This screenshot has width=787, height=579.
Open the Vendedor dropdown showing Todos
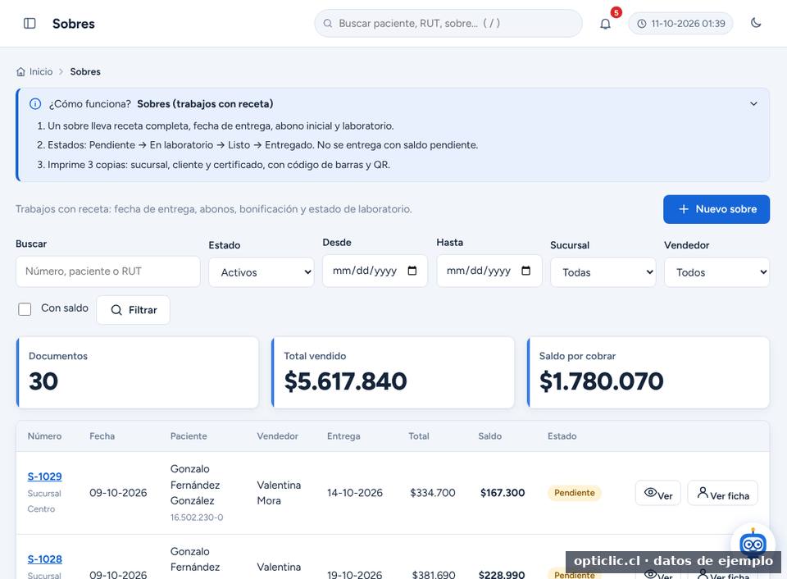pos(716,272)
